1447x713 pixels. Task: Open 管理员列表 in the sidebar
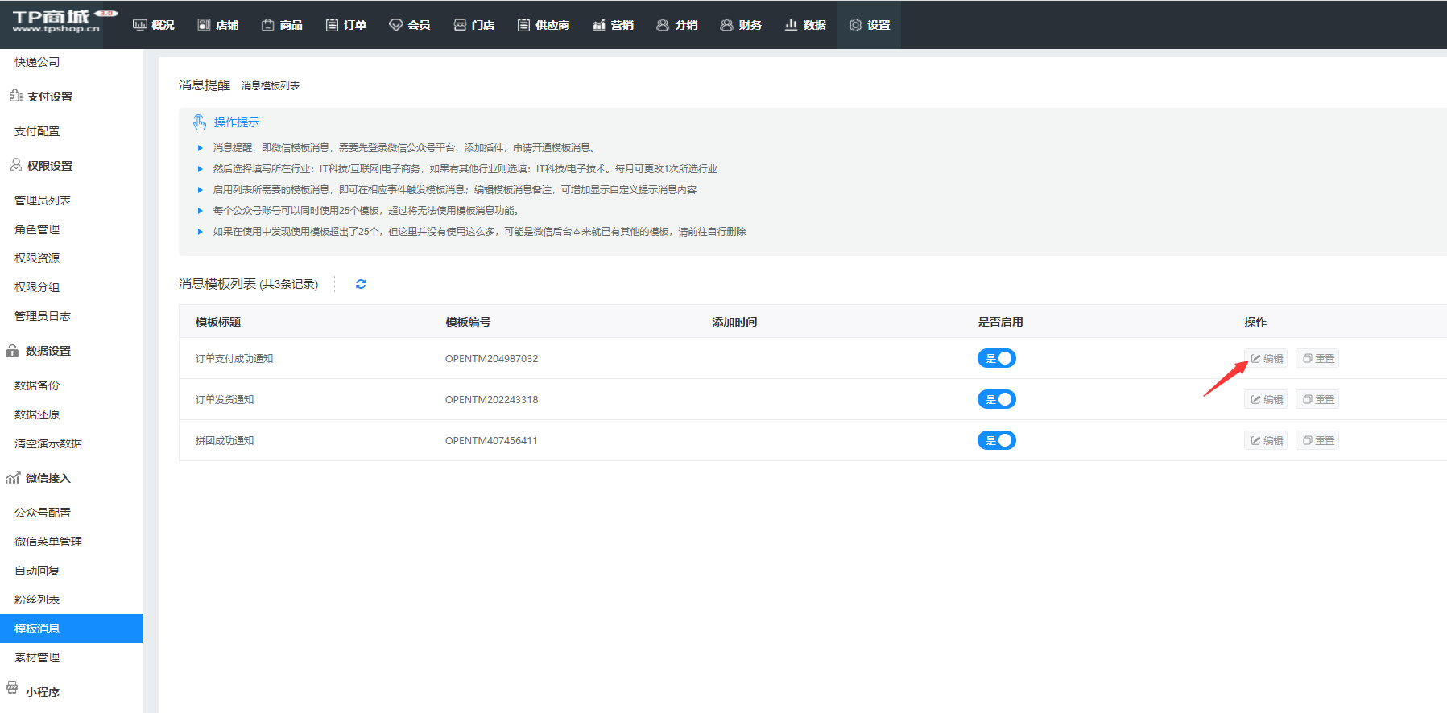click(43, 200)
